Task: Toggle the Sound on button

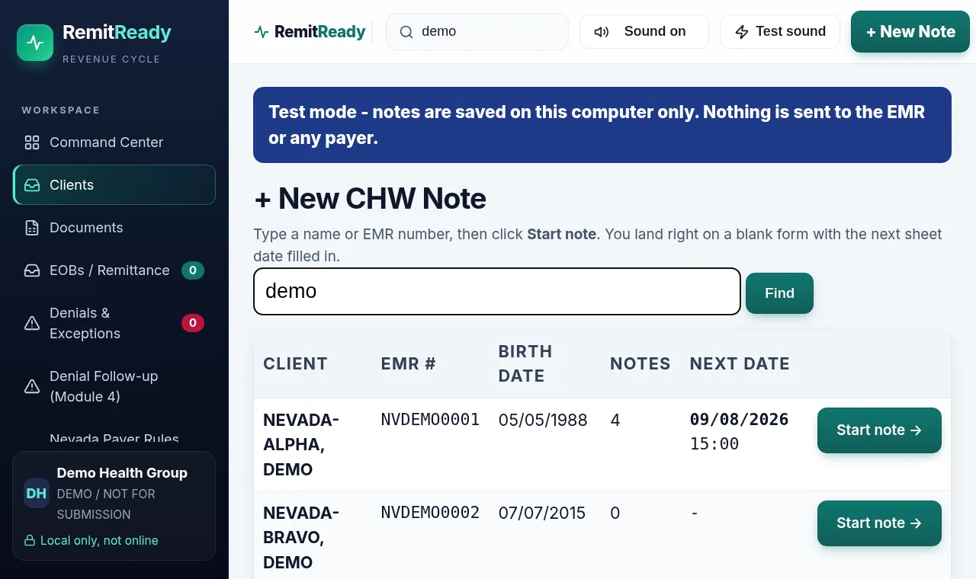Action: coord(644,32)
